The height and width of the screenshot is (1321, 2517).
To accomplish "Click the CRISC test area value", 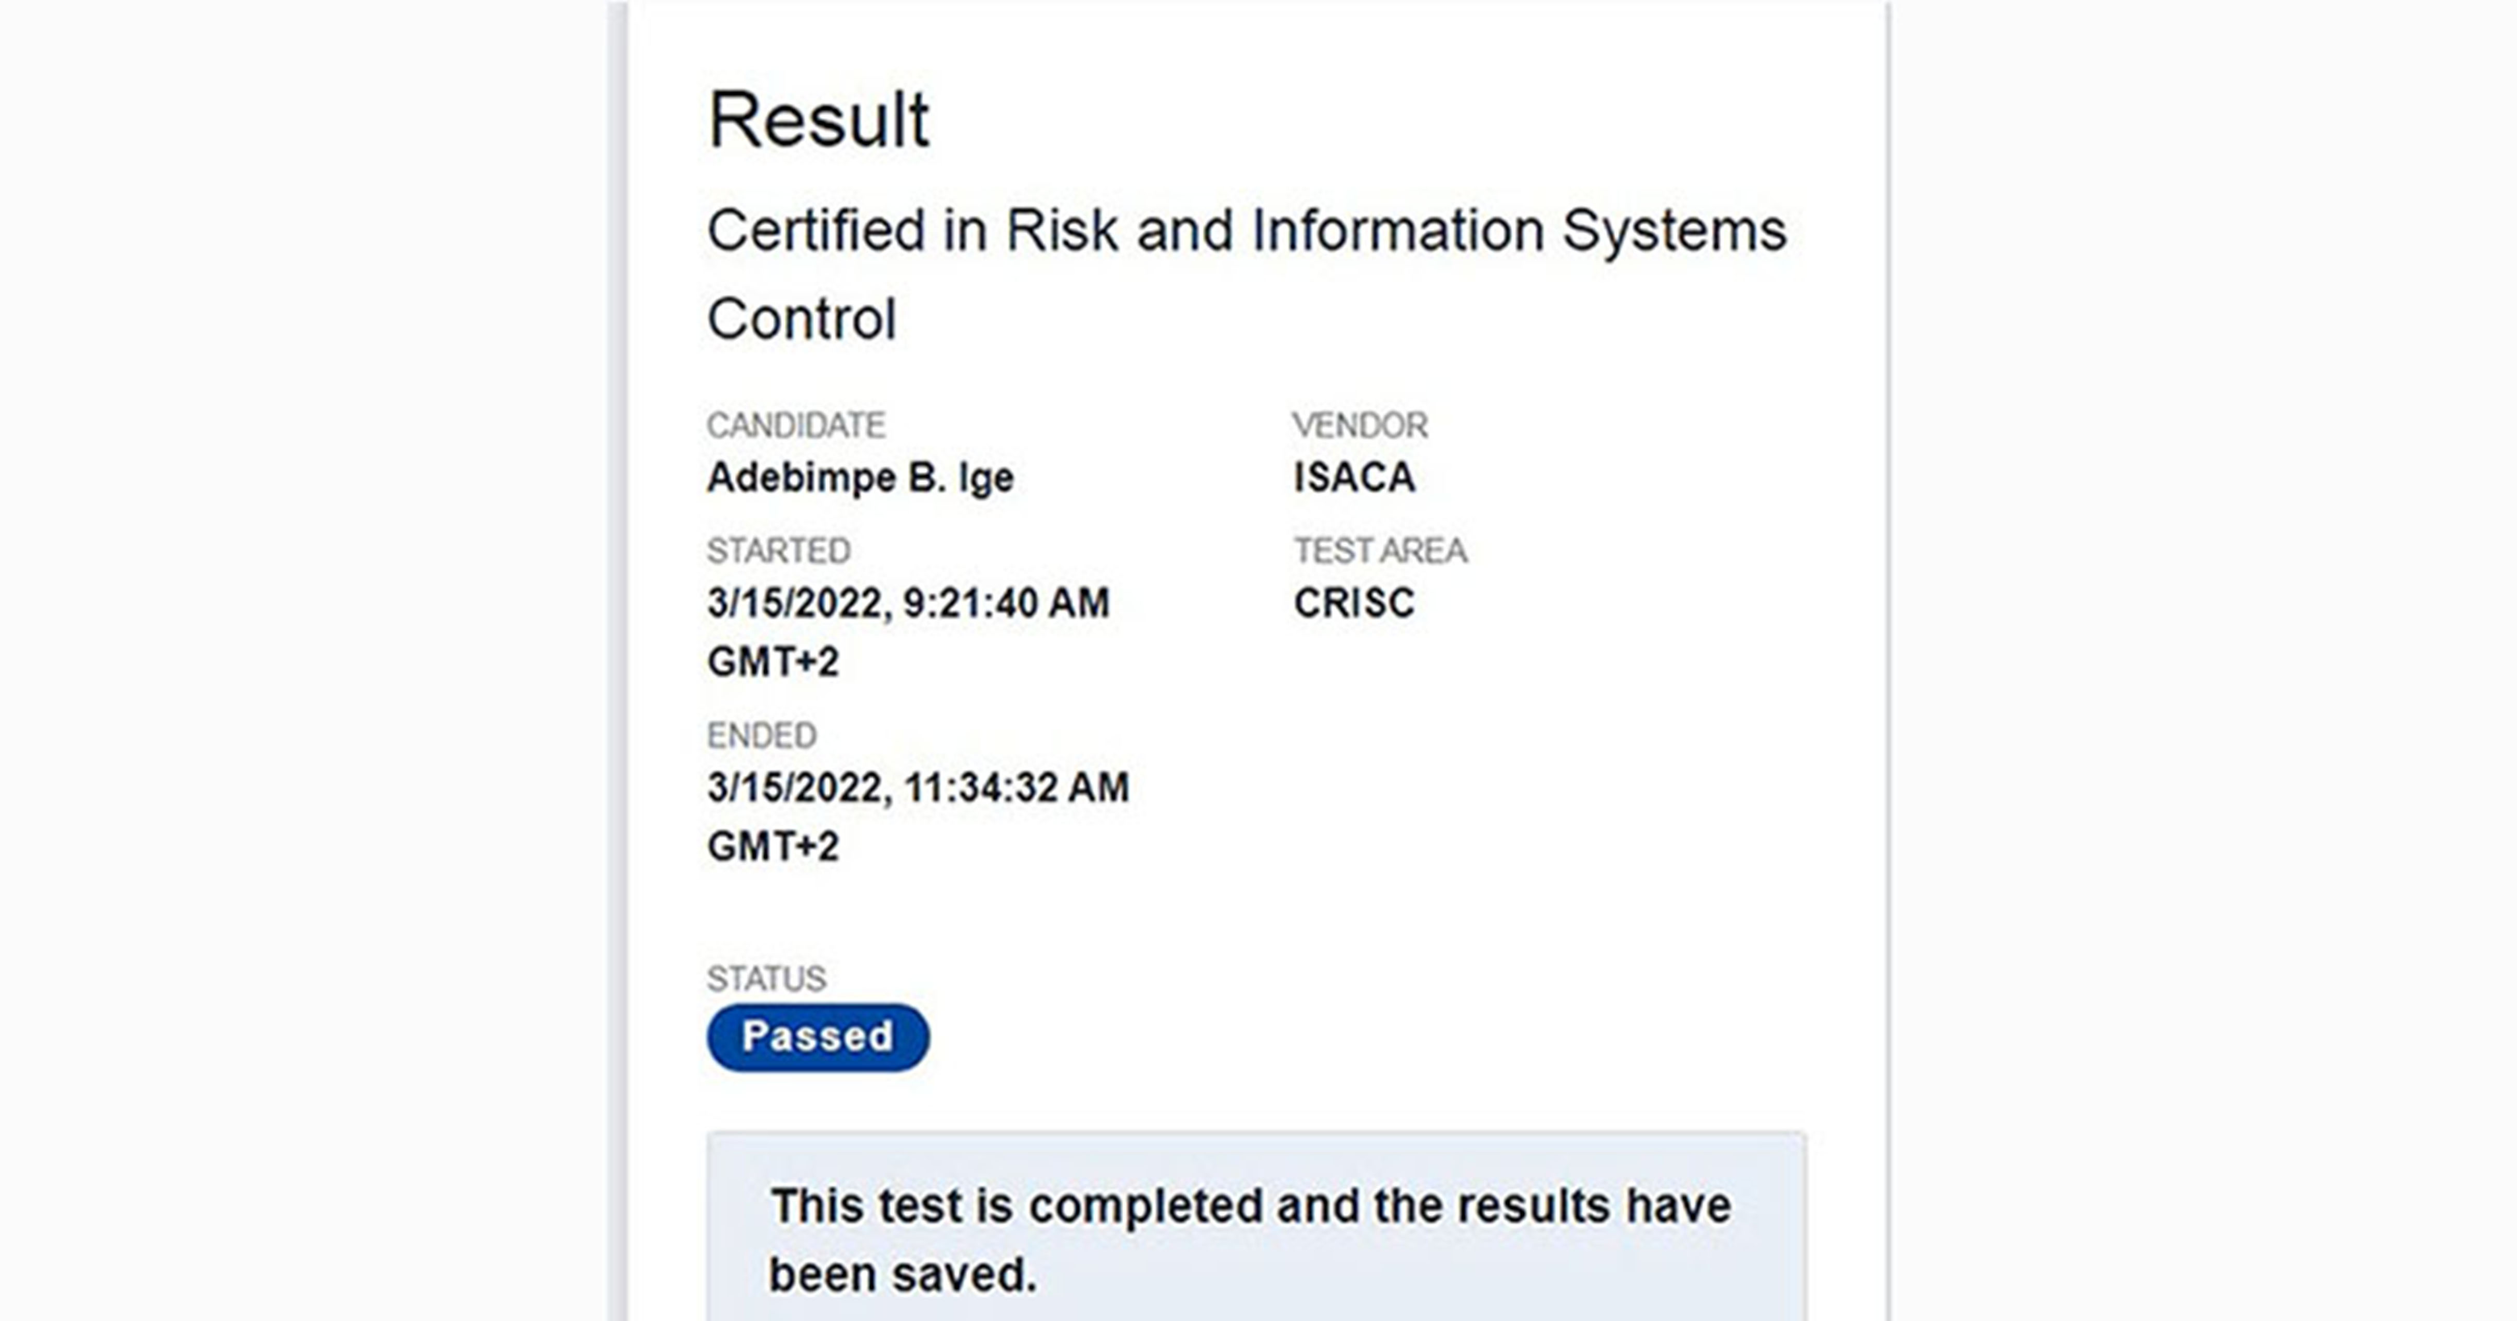I will 1354,603.
